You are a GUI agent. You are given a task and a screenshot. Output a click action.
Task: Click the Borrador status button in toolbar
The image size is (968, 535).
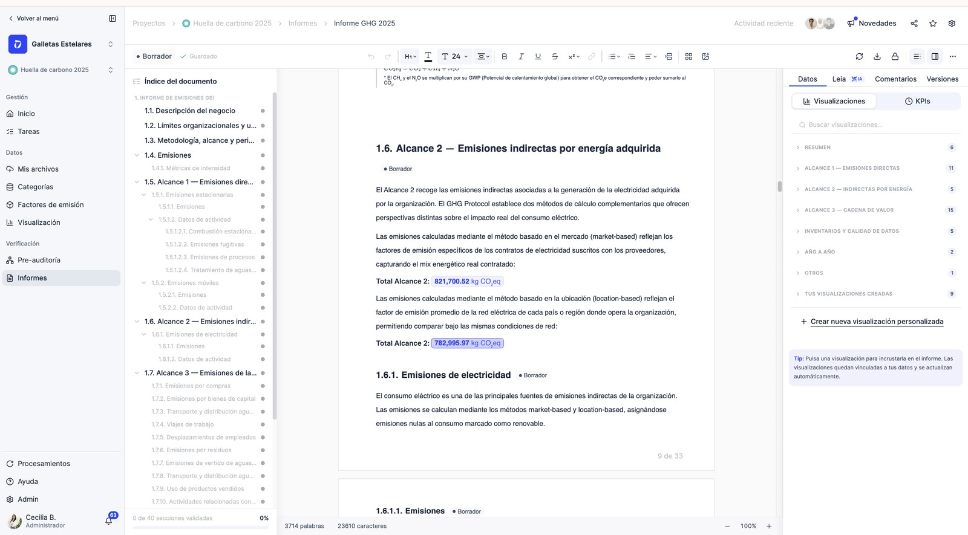154,56
